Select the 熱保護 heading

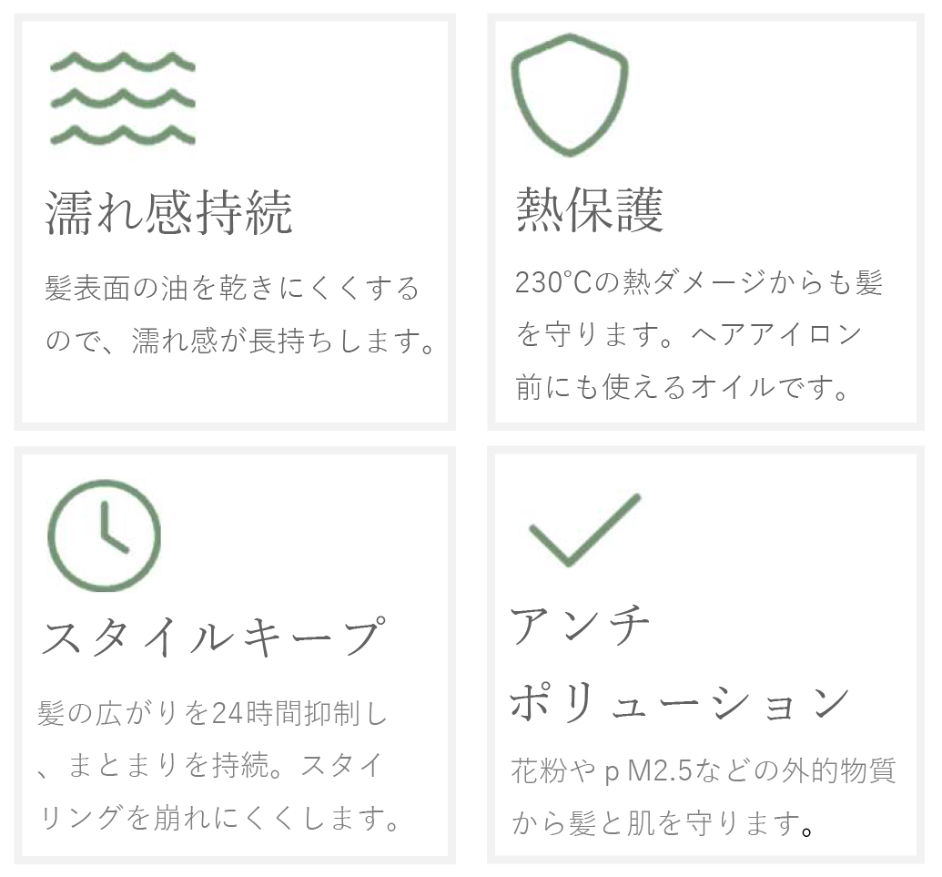tap(590, 209)
